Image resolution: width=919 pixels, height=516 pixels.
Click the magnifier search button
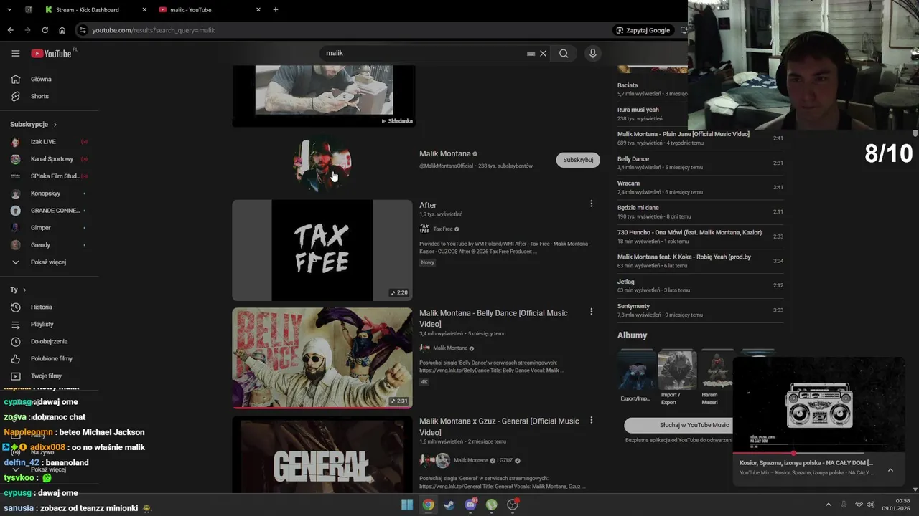tap(564, 53)
